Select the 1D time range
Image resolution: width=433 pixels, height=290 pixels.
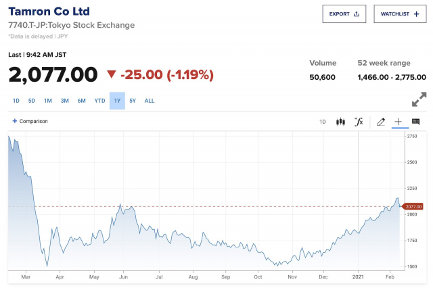16,101
